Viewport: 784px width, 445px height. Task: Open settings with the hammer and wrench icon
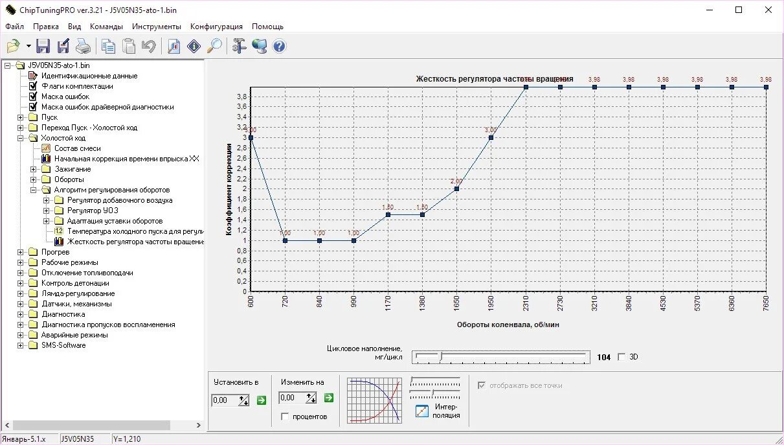pos(239,46)
